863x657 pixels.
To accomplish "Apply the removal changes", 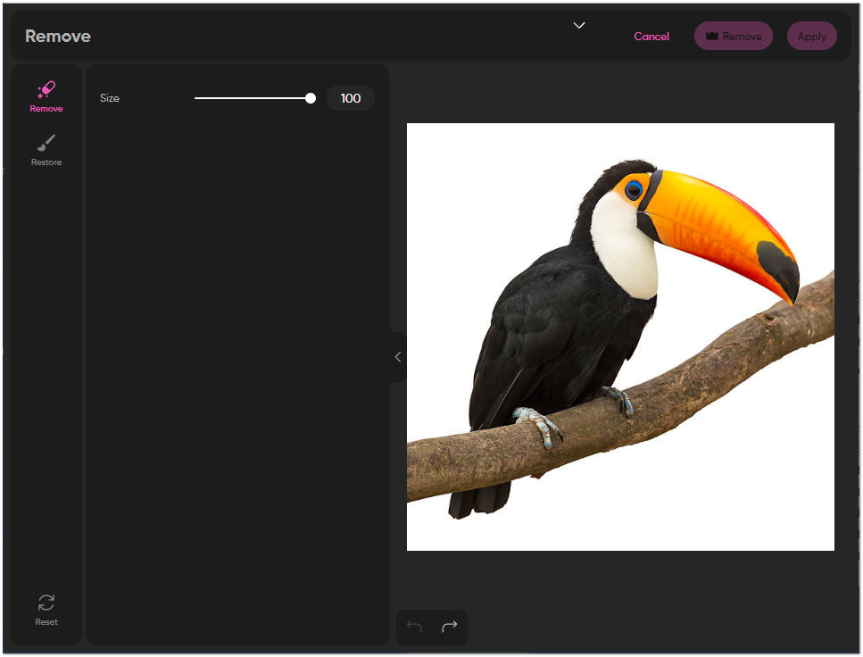I will pyautogui.click(x=811, y=36).
